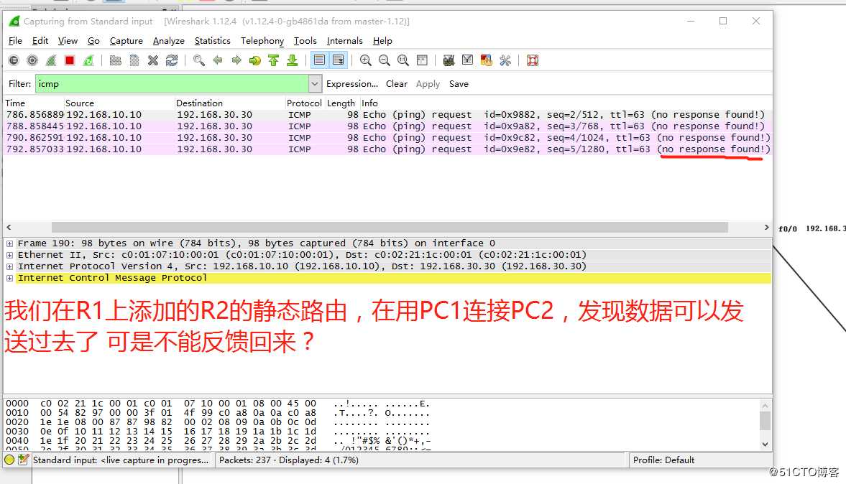Click the Expression... button
The width and height of the screenshot is (846, 484).
click(x=351, y=84)
